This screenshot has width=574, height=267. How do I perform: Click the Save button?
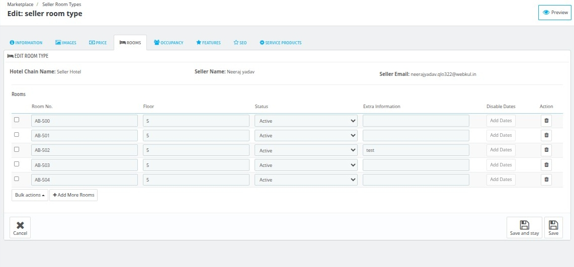553,227
